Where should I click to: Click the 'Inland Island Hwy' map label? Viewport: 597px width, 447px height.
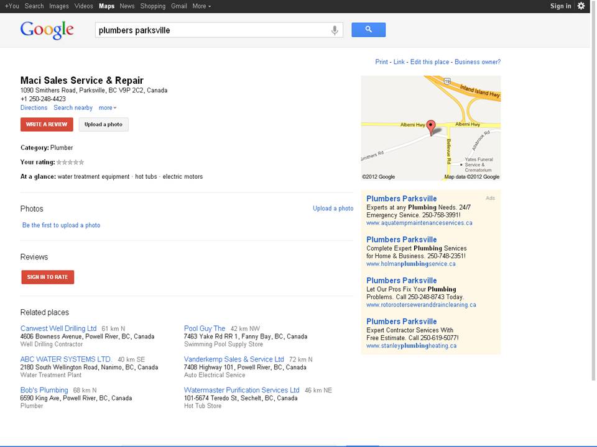pyautogui.click(x=479, y=91)
